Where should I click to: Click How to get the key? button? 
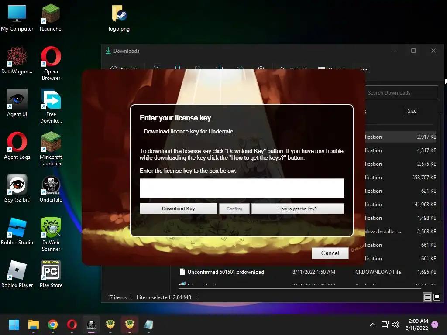(x=297, y=209)
